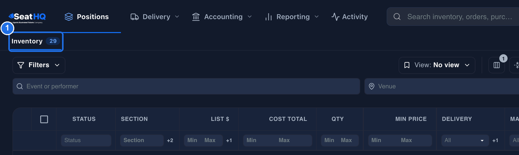This screenshot has width=519, height=155.
Task: Click the +1 badge beside Delivery filter
Action: [495, 140]
